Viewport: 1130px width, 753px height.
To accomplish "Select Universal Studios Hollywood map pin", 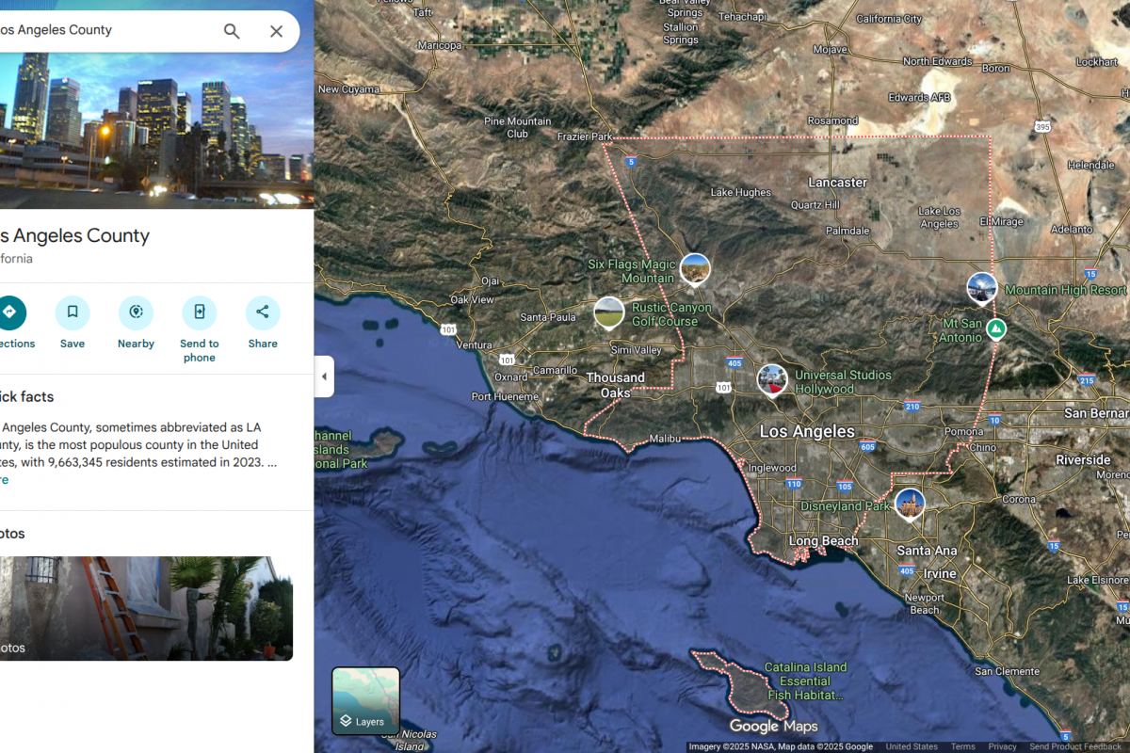I will [x=772, y=380].
